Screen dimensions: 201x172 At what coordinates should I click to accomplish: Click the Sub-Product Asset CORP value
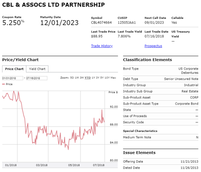click(194, 97)
